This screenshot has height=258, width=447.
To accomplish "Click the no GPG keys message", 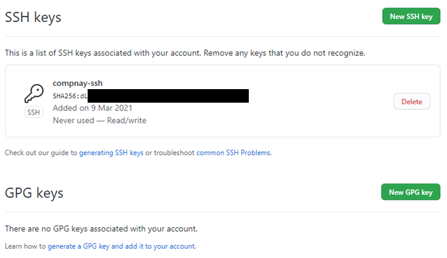I will pyautogui.click(x=101, y=229).
